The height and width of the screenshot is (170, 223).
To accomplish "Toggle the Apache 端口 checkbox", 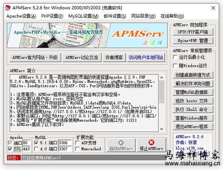I will tap(10, 143).
